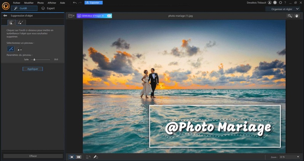Switch to side-by-side compare view
The image size is (304, 161).
pos(79,157)
